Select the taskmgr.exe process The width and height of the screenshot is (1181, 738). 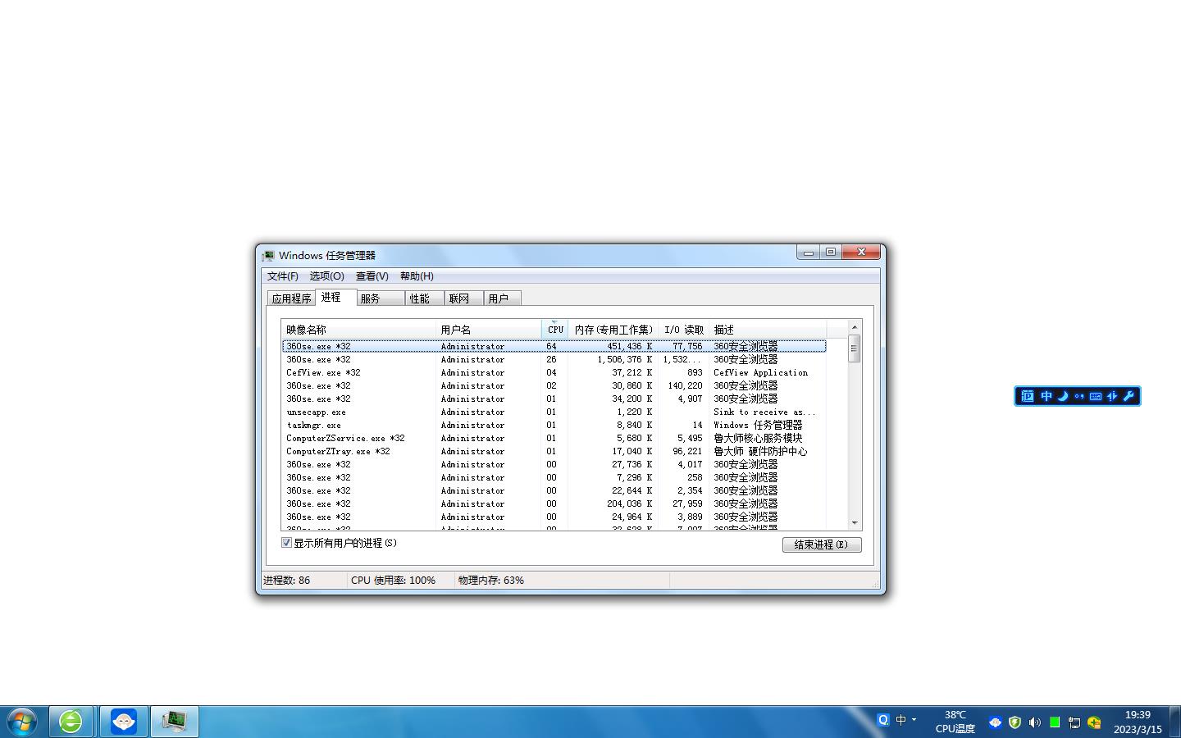pyautogui.click(x=554, y=425)
